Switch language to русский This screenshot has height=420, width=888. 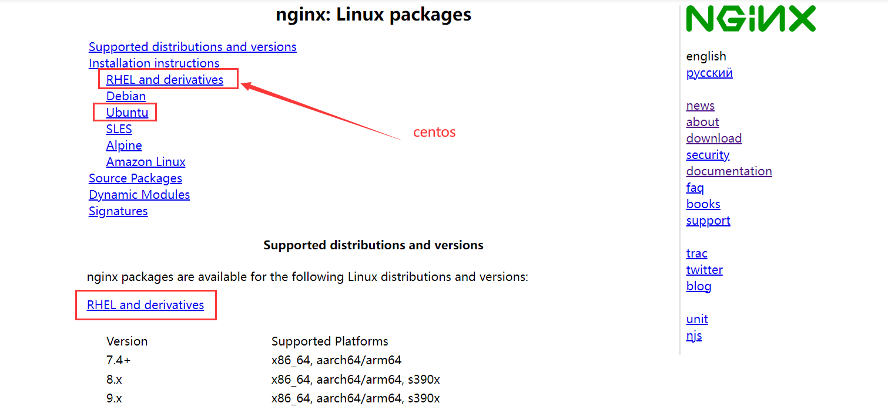point(709,73)
